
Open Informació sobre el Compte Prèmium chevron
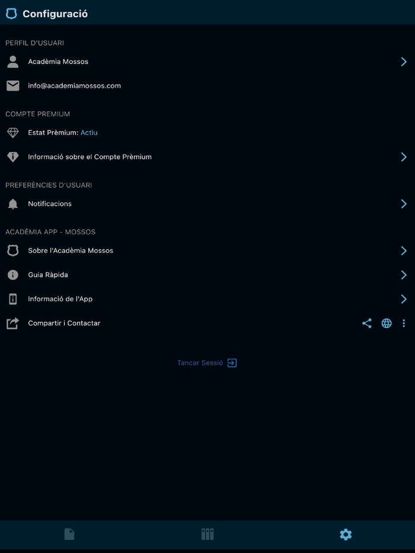[x=404, y=157]
